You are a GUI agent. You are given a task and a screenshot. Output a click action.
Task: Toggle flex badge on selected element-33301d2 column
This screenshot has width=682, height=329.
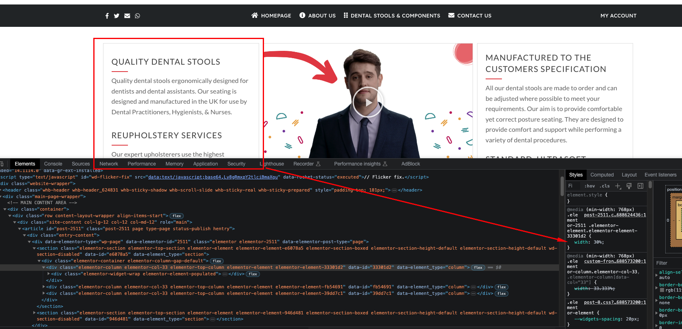pos(478,268)
